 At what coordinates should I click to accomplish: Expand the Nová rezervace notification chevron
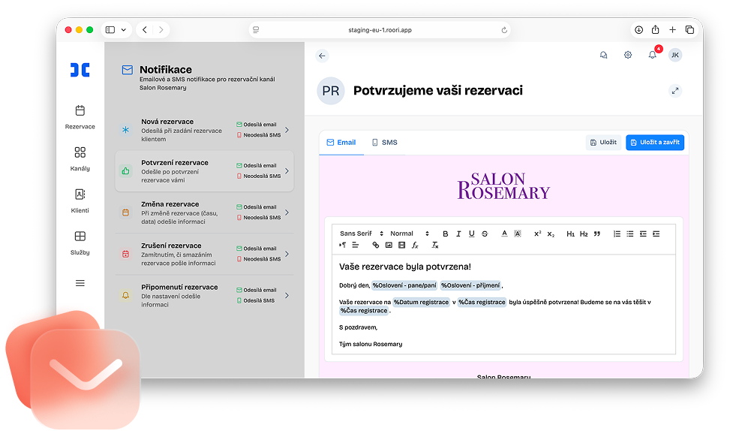[x=287, y=130]
